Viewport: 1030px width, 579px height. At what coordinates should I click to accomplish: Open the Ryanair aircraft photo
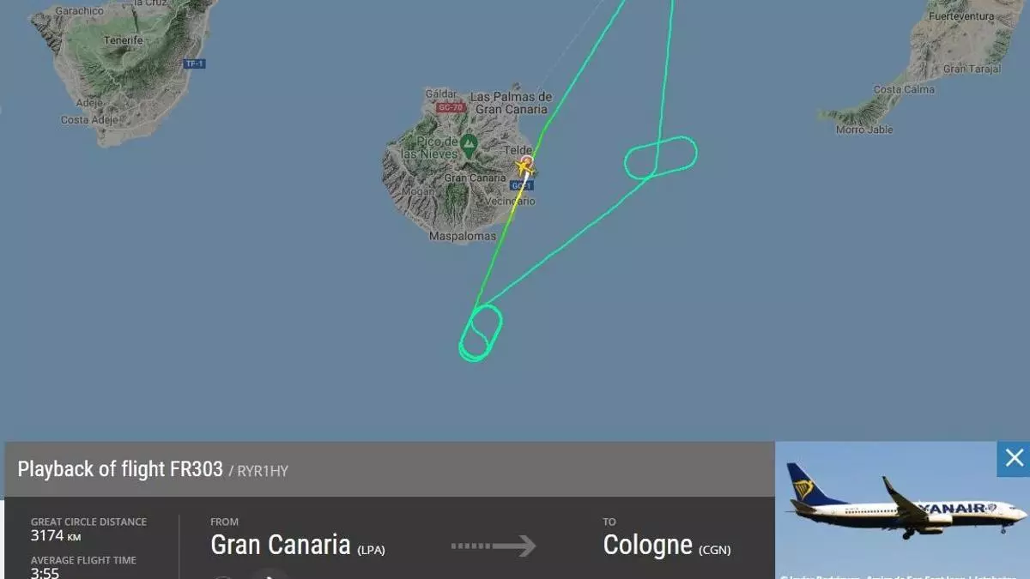pyautogui.click(x=902, y=510)
